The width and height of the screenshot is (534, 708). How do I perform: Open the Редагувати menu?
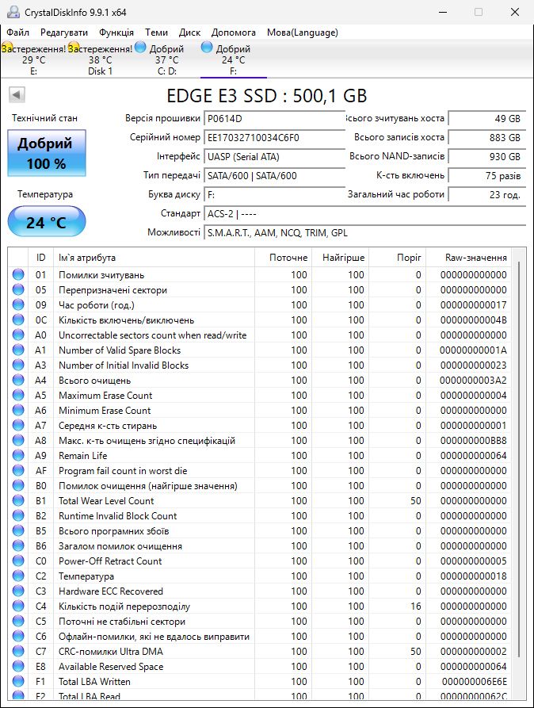64,33
